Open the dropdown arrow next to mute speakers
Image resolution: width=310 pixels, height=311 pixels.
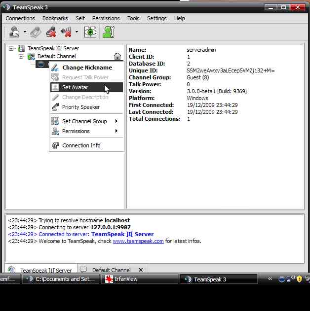tap(77, 32)
